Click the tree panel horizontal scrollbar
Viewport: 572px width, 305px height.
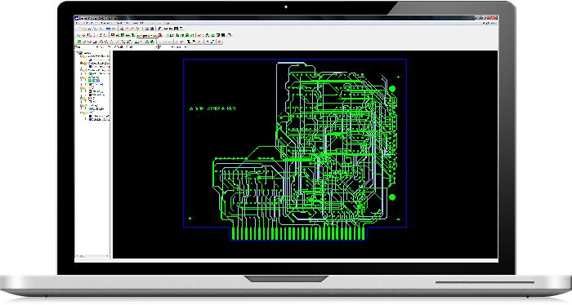(x=92, y=256)
